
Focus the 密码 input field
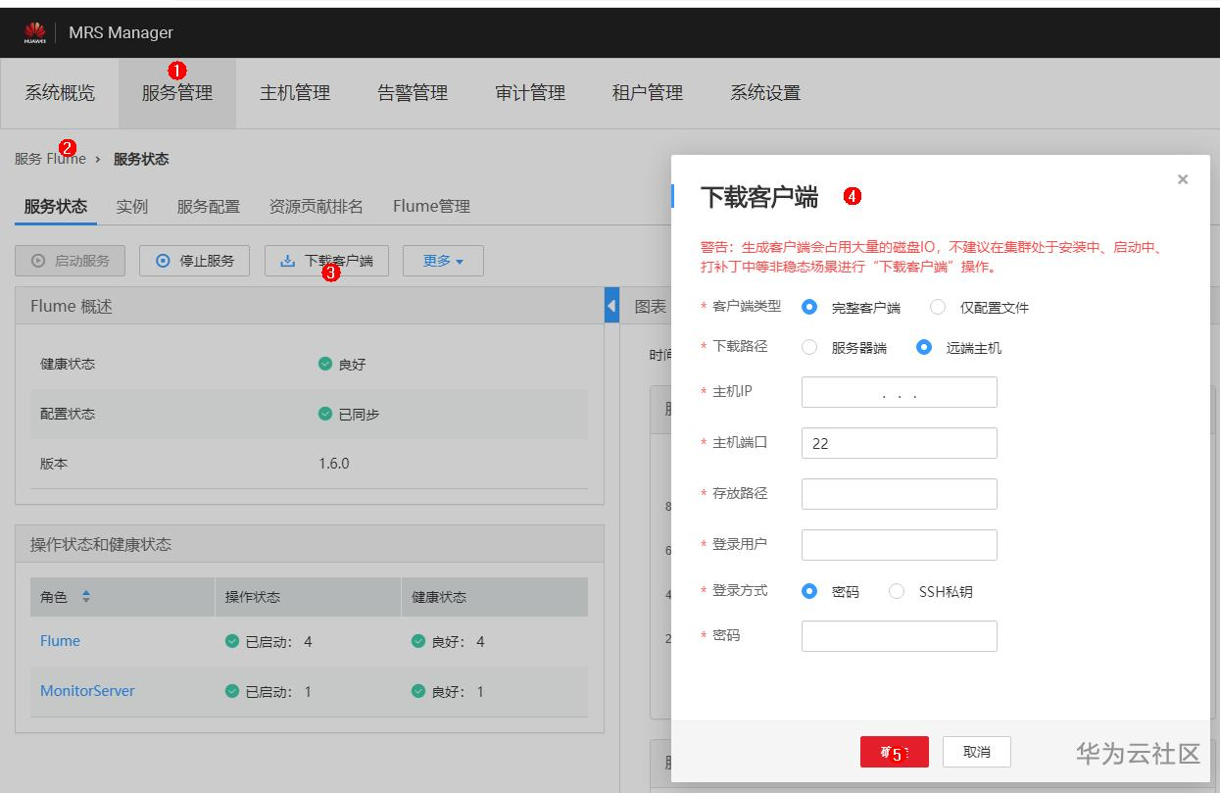[x=900, y=636]
